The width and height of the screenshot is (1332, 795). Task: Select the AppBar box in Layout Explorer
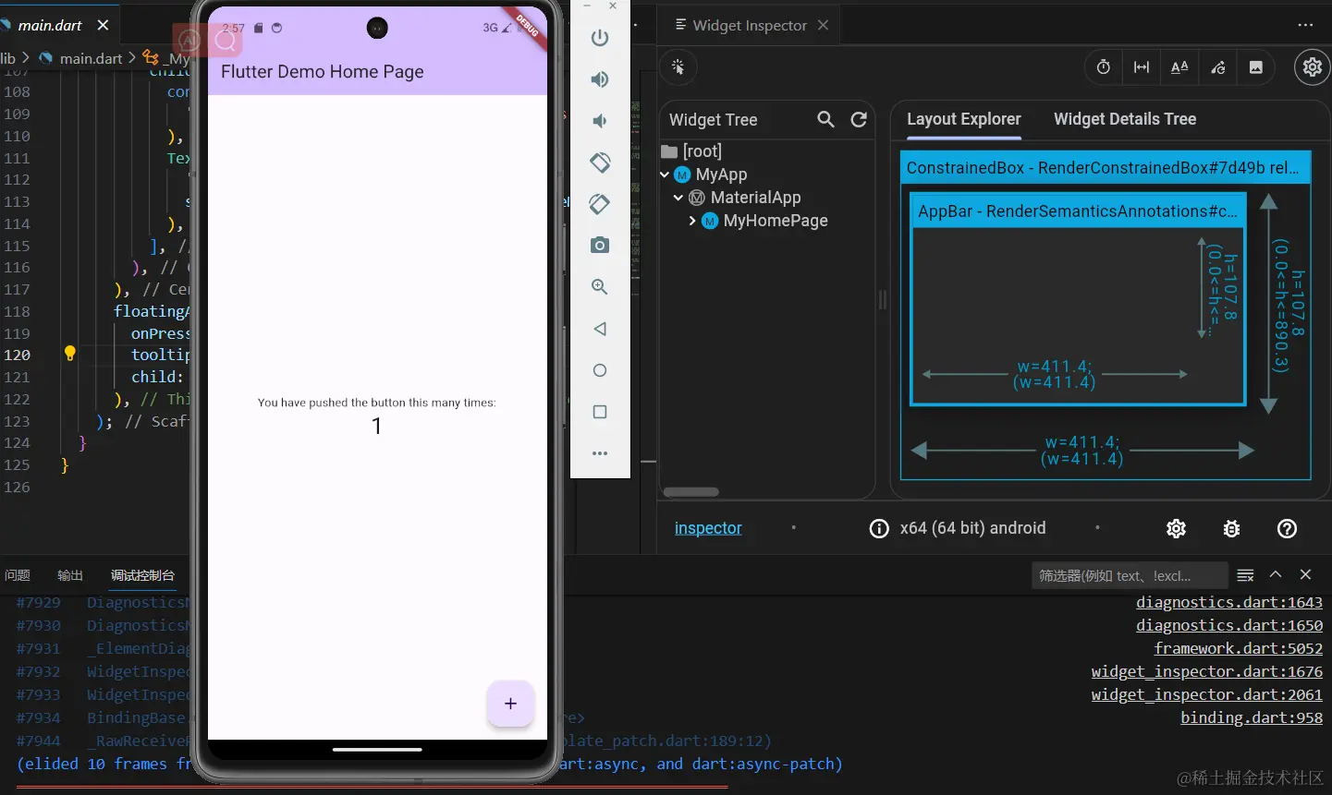[x=1078, y=299]
